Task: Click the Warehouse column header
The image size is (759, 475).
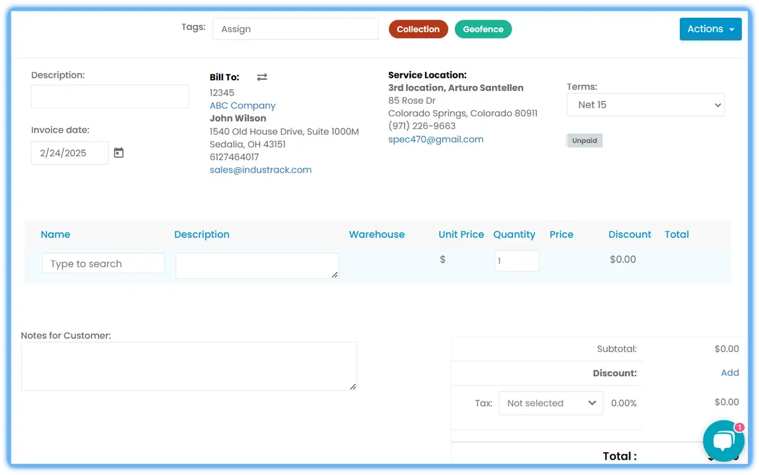Action: point(377,234)
